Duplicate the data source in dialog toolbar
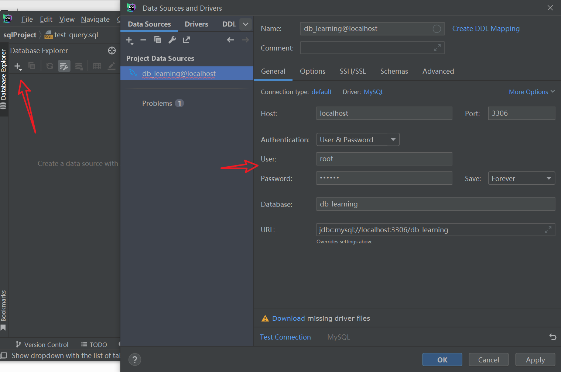Image resolution: width=561 pixels, height=372 pixels. click(158, 40)
